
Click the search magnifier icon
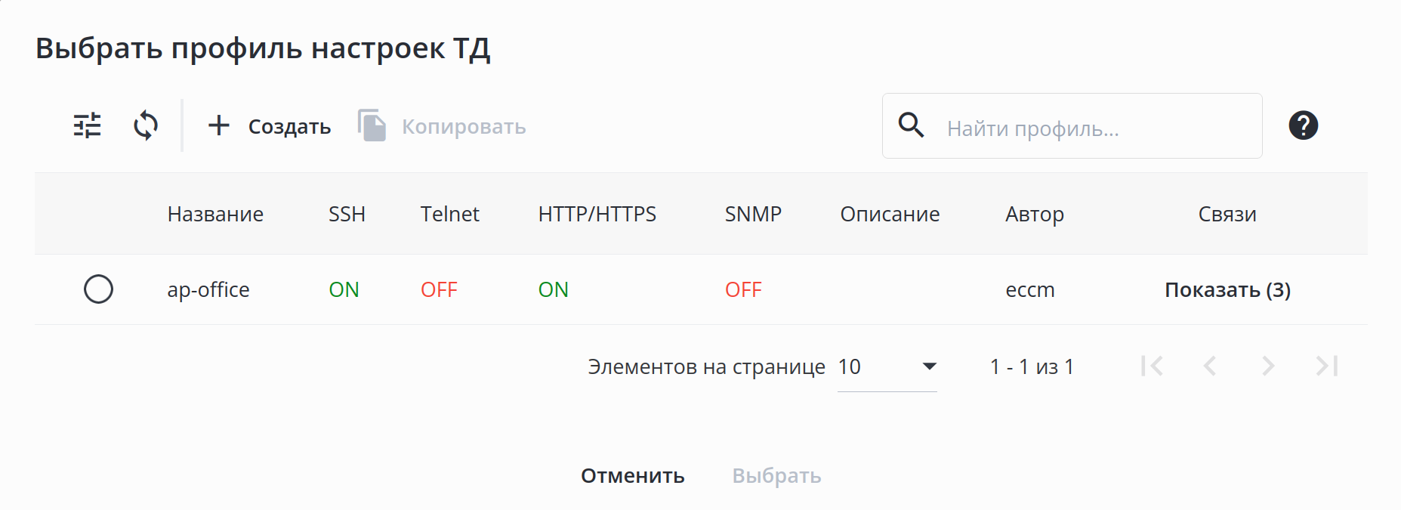[x=912, y=125]
